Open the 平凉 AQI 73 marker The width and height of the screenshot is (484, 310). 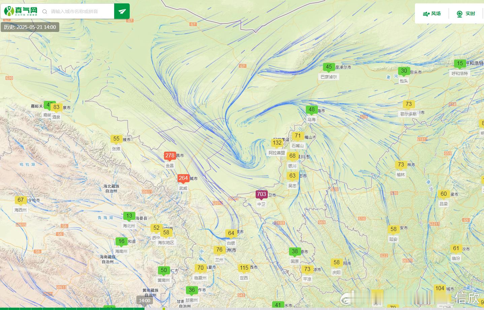tap(307, 269)
